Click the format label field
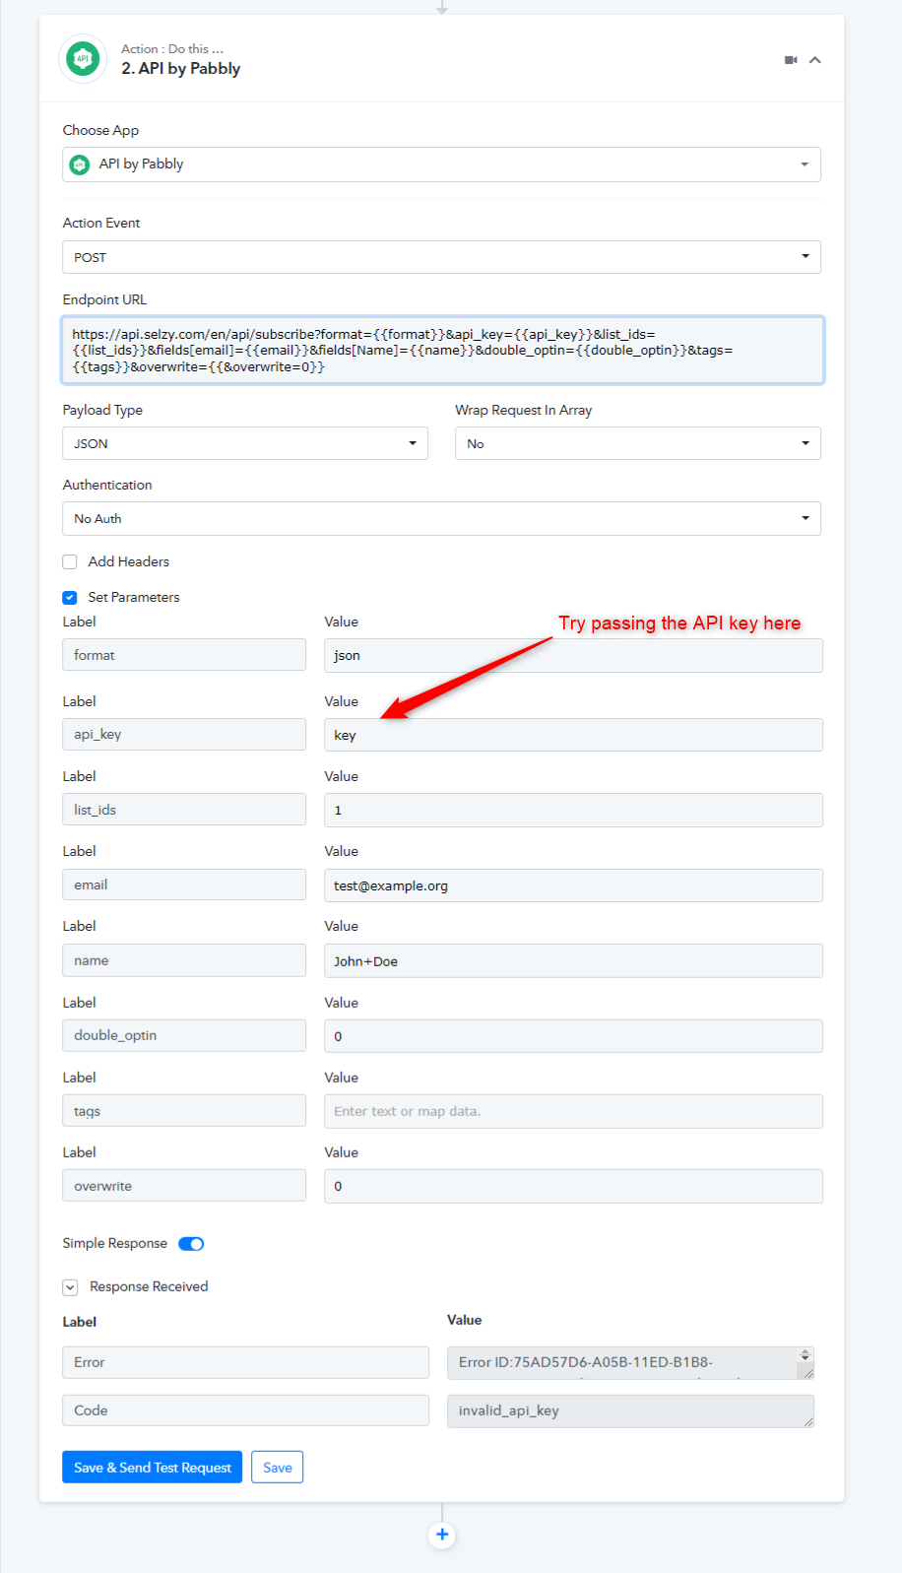 tap(184, 655)
